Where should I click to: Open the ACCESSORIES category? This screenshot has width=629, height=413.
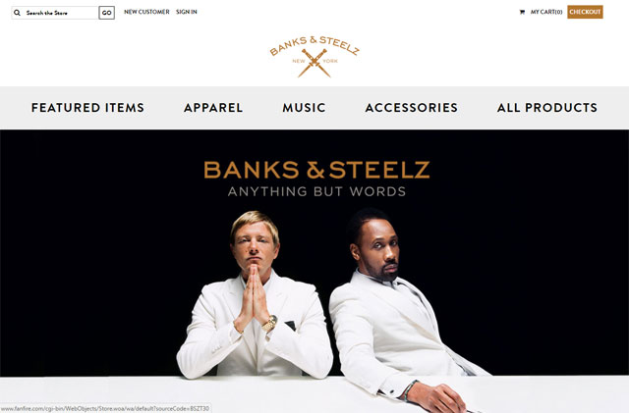click(412, 107)
